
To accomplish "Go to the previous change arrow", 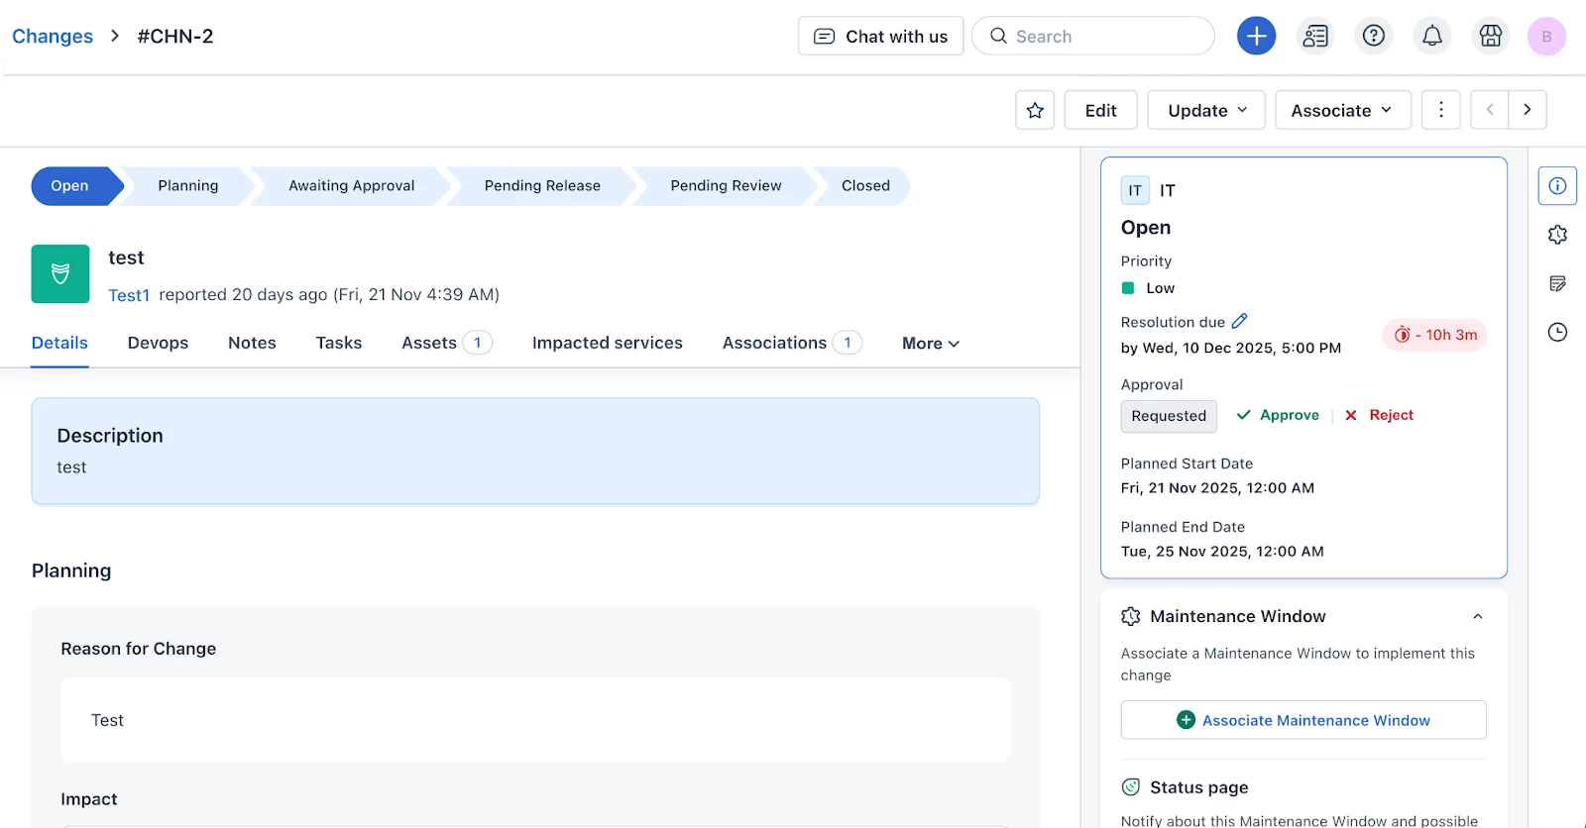I will (1490, 110).
